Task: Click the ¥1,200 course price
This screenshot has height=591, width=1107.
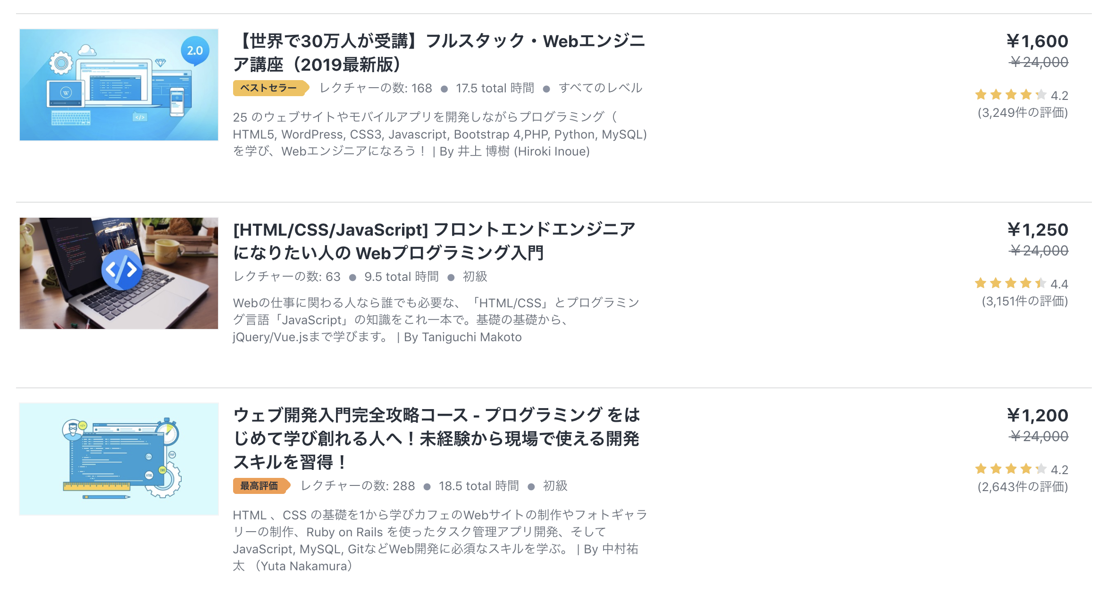Action: tap(1038, 416)
